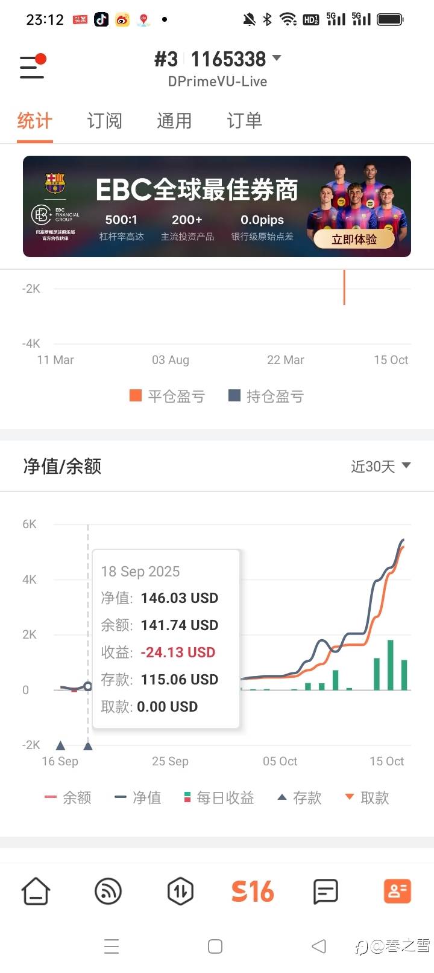
Task: Open the account profile card icon
Action: pos(397,891)
